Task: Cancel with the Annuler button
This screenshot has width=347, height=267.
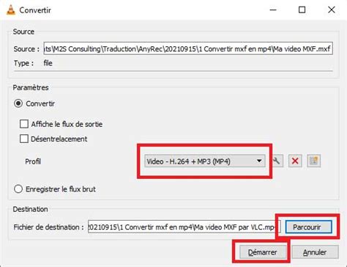Action: tap(315, 252)
